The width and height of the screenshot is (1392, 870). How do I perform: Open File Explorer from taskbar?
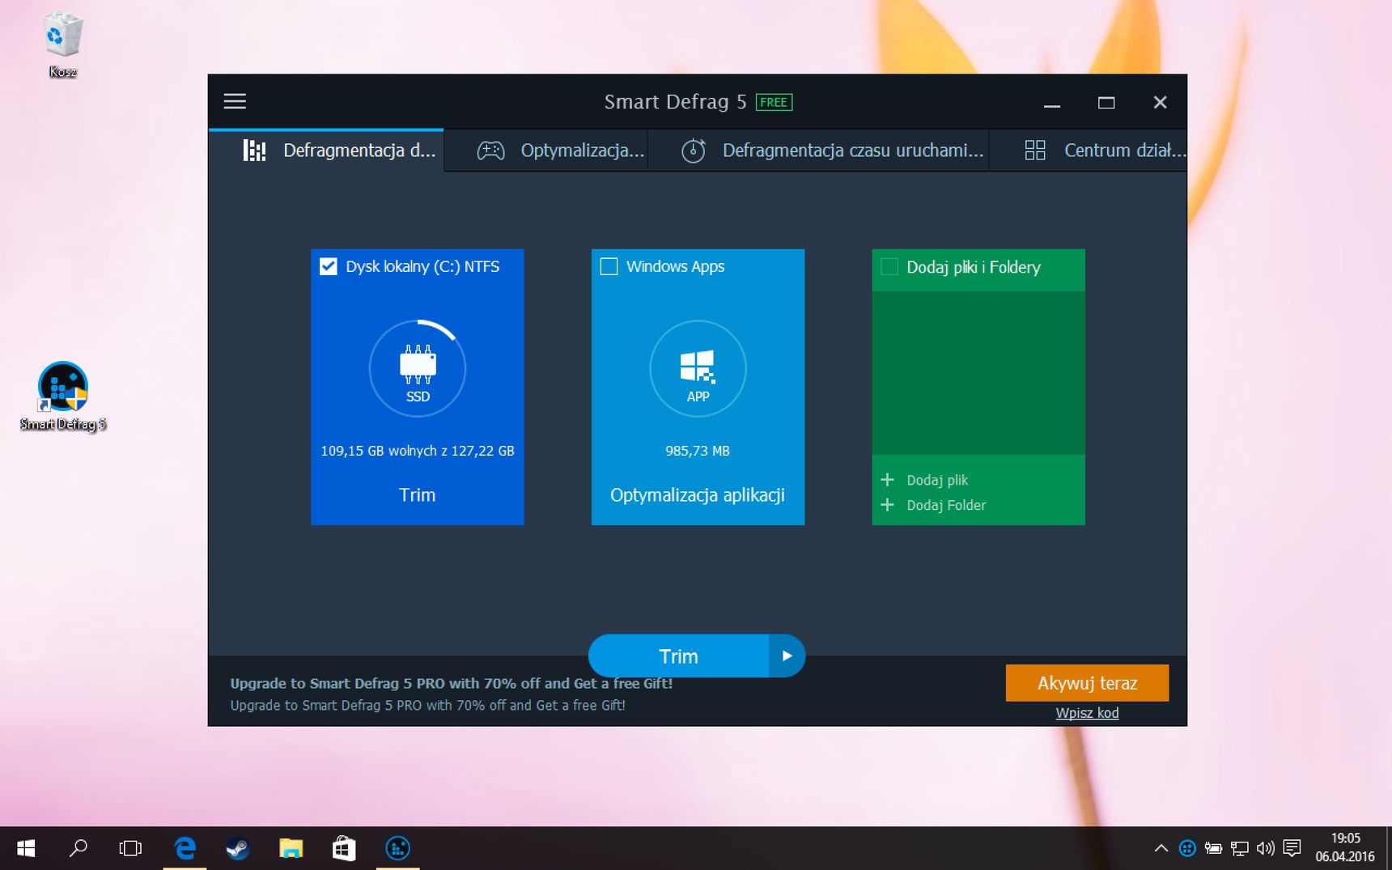tap(291, 848)
